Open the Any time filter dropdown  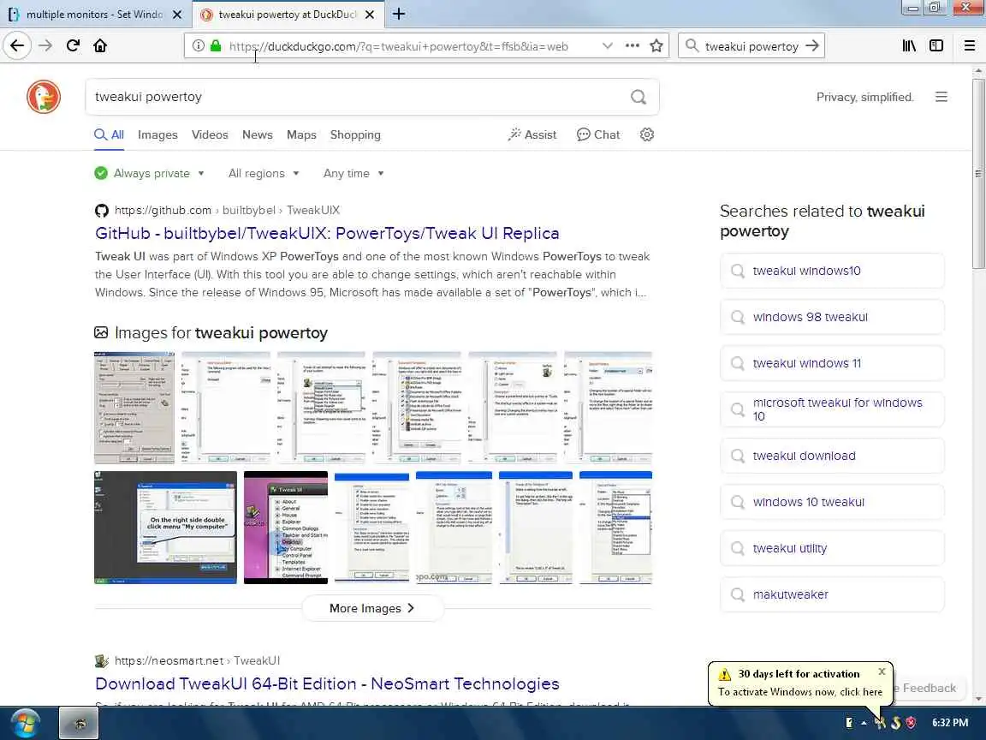(x=353, y=173)
